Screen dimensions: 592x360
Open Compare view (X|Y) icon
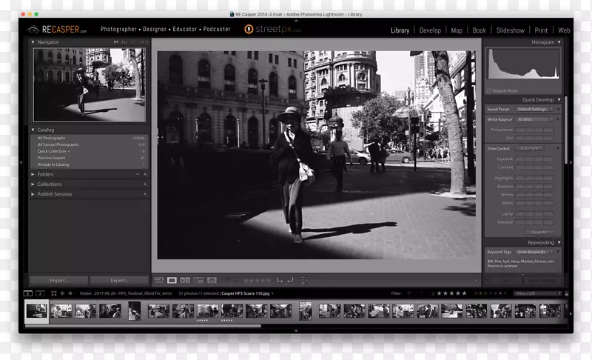click(x=185, y=280)
